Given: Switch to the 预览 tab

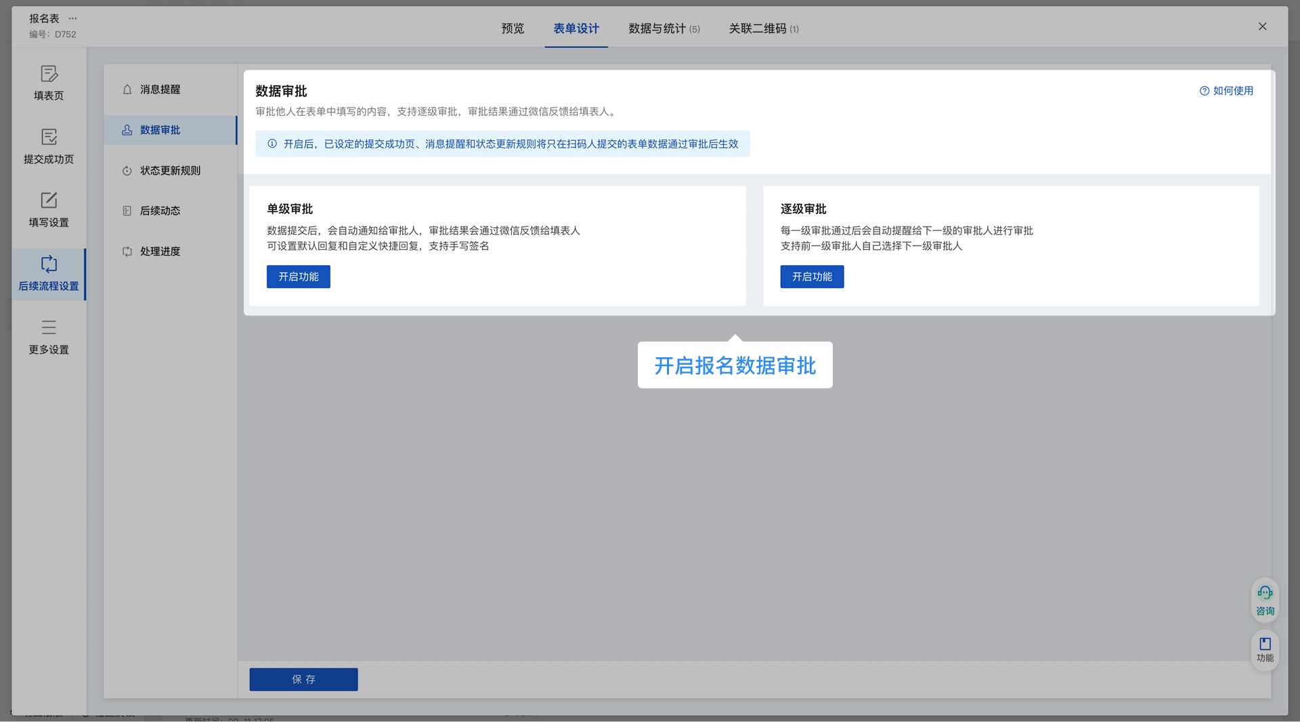Looking at the screenshot, I should [512, 28].
